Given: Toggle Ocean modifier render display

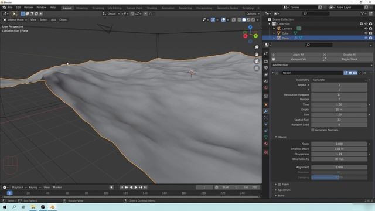Looking at the screenshot, I should [355, 73].
